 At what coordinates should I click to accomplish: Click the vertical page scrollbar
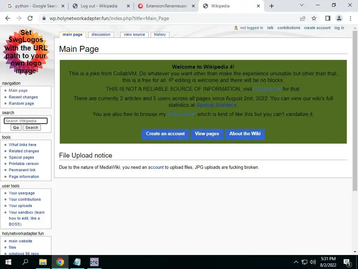[x=355, y=111]
